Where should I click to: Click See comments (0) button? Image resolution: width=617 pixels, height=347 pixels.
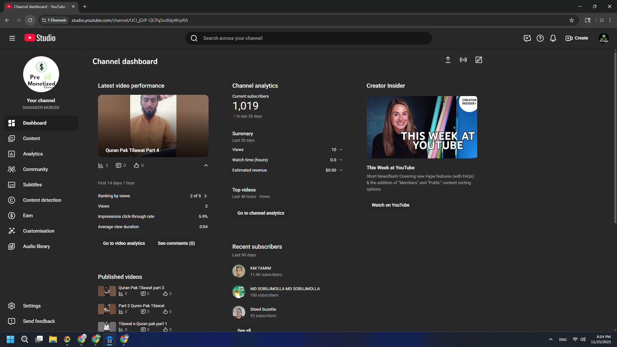click(176, 243)
